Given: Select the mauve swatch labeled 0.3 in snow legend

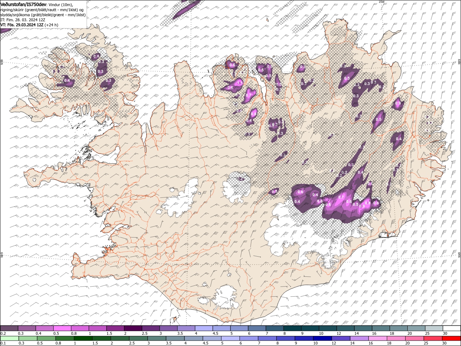Looking at the screenshot, I should [x=27, y=328].
